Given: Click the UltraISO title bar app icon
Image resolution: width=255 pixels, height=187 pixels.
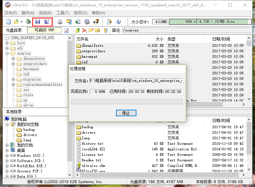Looking at the screenshot, I should coord(8,5).
